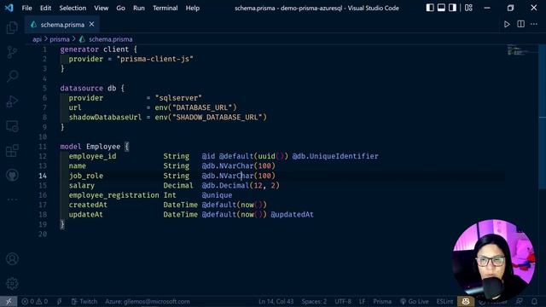This screenshot has width=546, height=307.
Task: Open the Go menu
Action: point(120,8)
